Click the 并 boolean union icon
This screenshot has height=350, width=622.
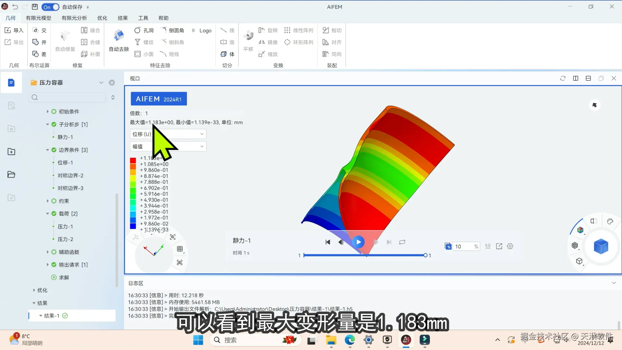[x=36, y=42]
